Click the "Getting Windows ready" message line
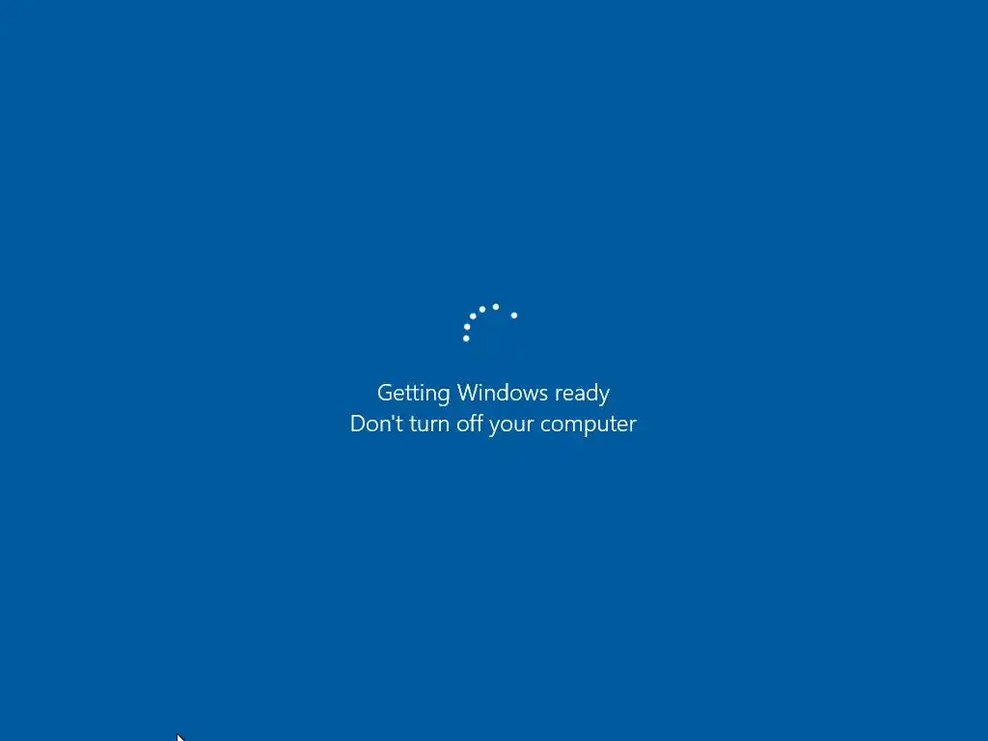 (493, 394)
